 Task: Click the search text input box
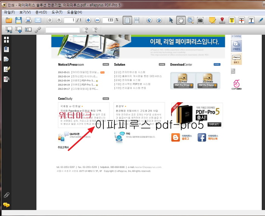63,30
